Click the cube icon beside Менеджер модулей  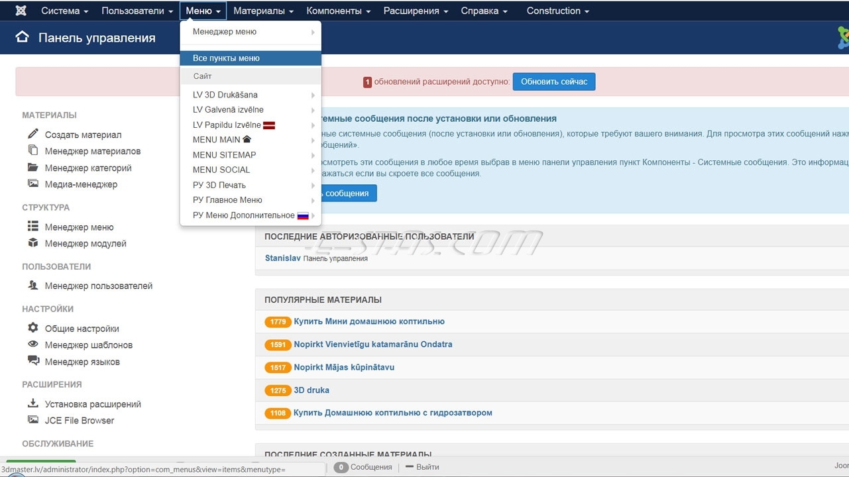[x=33, y=242]
